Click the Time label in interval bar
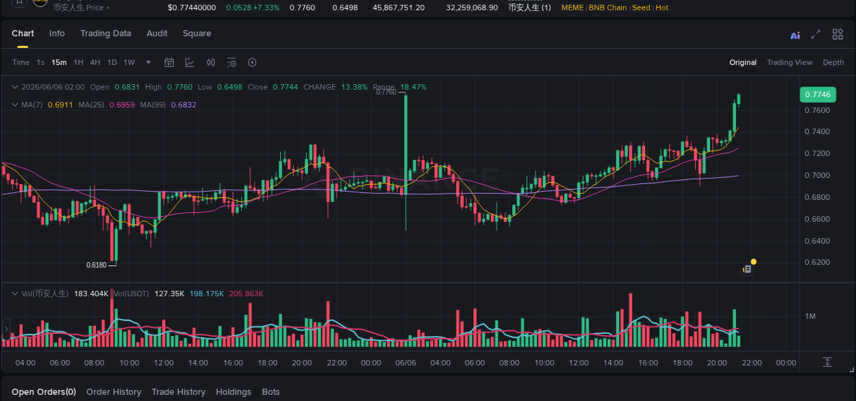Screen dimensions: 856x401 (x=21, y=62)
